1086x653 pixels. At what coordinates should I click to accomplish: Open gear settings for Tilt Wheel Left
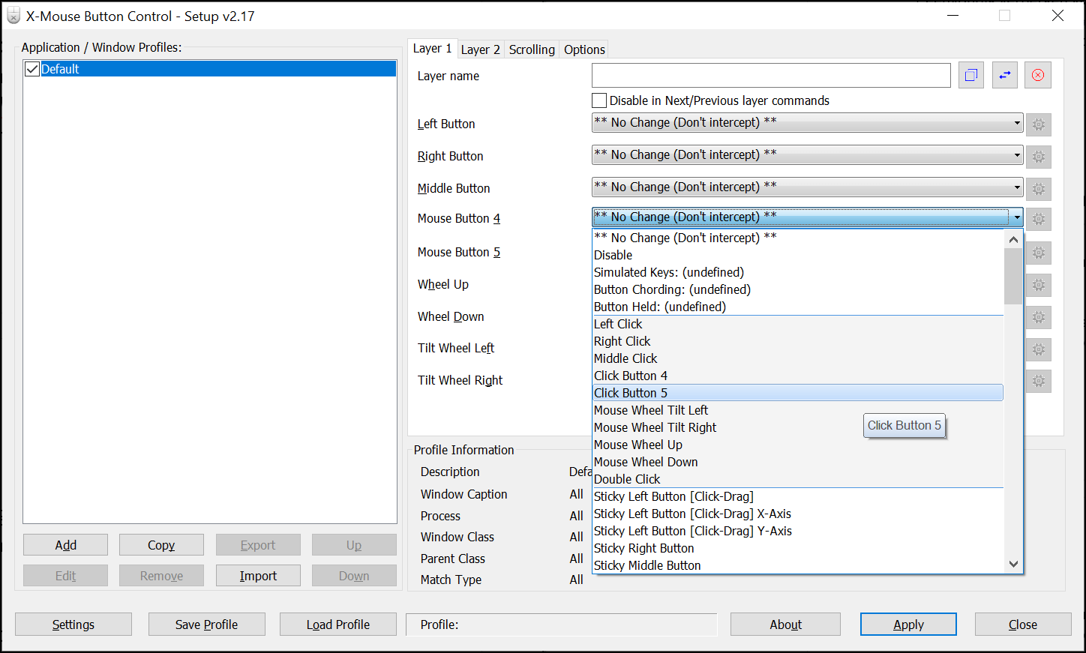pos(1039,349)
